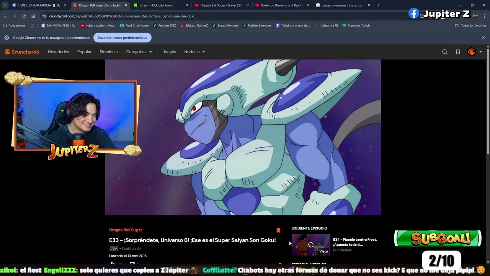Click browser back arrow
Viewport: 490px width, 276px height.
coord(5,16)
